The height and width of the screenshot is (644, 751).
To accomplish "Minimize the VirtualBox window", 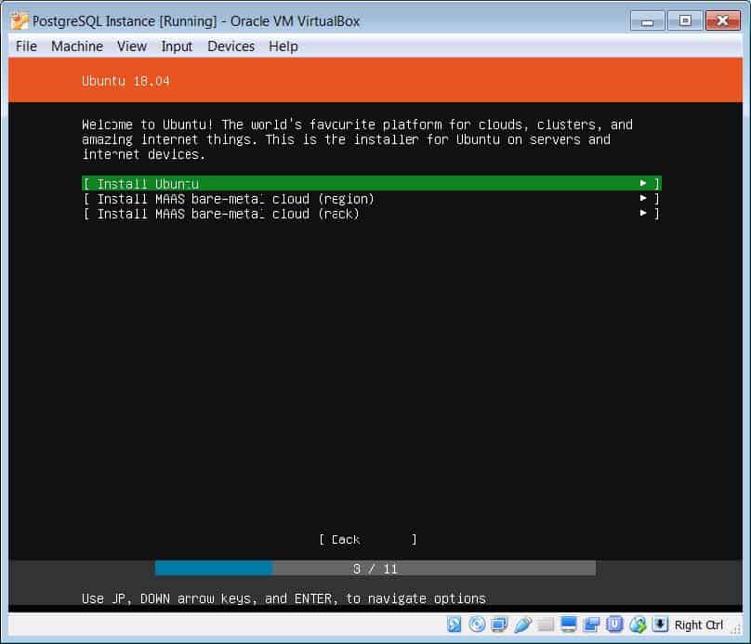I will pyautogui.click(x=647, y=21).
